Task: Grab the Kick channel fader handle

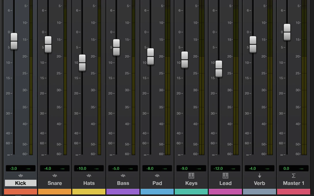Action: [x=14, y=41]
